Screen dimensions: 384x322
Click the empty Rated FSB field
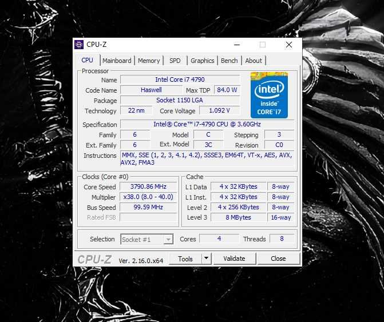coord(148,217)
